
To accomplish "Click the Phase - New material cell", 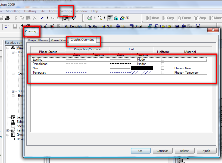I will pyautogui.click(x=190, y=68).
